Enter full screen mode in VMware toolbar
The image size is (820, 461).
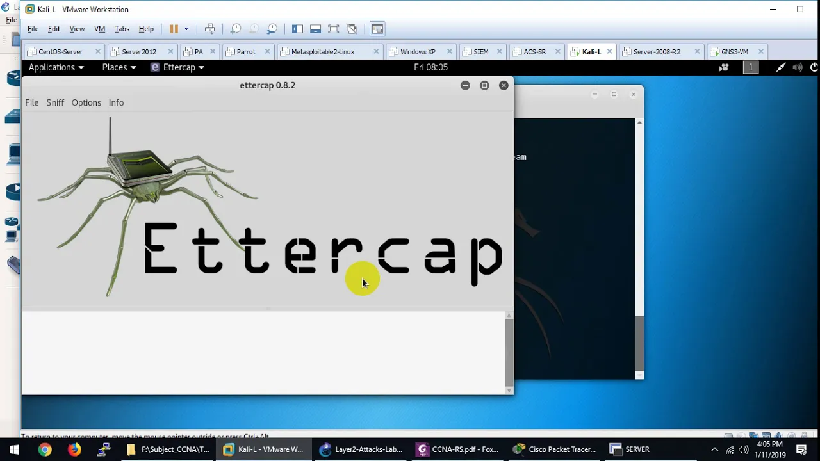(333, 29)
